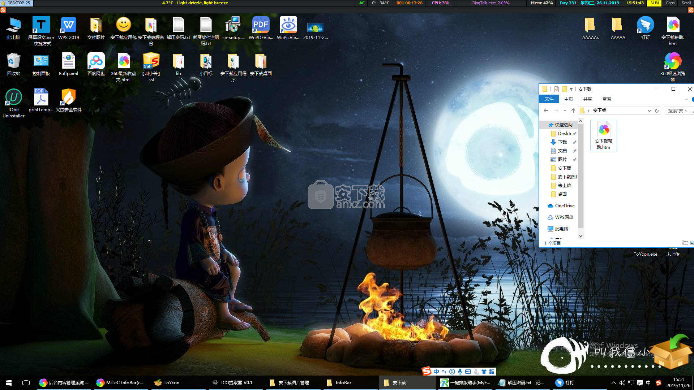
Task: Open the address bar history dropdown
Action: [649, 110]
